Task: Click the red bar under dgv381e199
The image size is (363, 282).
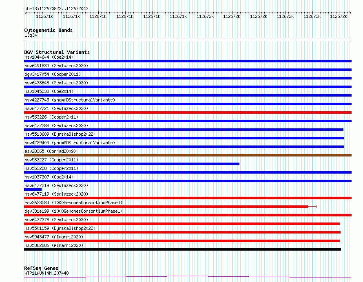Action: tap(188, 216)
